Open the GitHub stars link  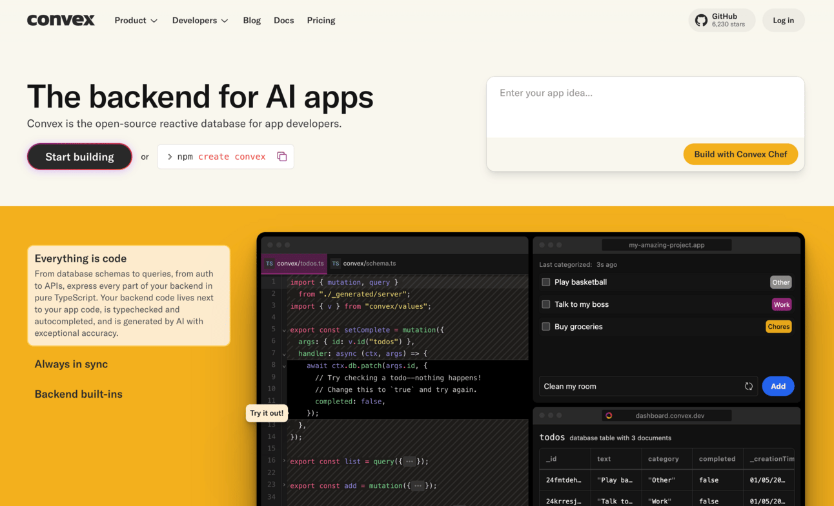pyautogui.click(x=722, y=20)
